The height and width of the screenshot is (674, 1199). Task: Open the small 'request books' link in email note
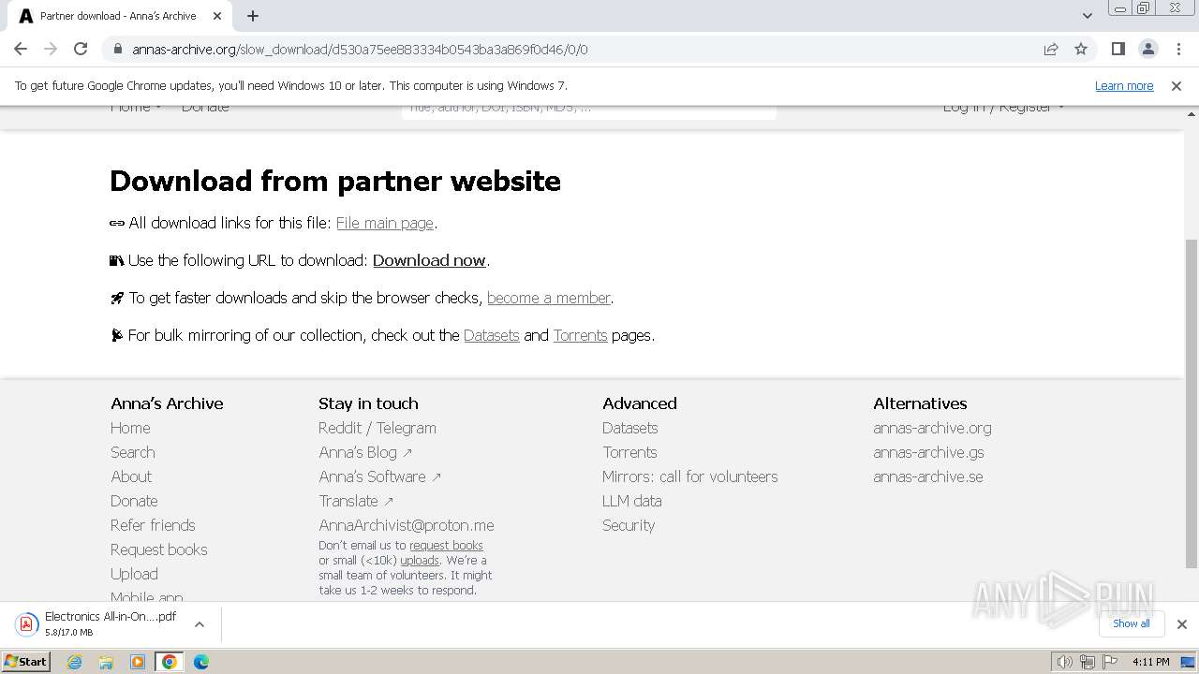[x=446, y=545]
